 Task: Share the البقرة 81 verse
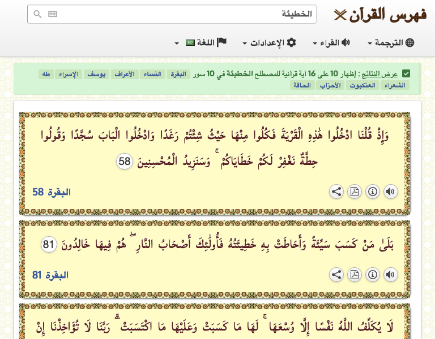click(x=336, y=275)
